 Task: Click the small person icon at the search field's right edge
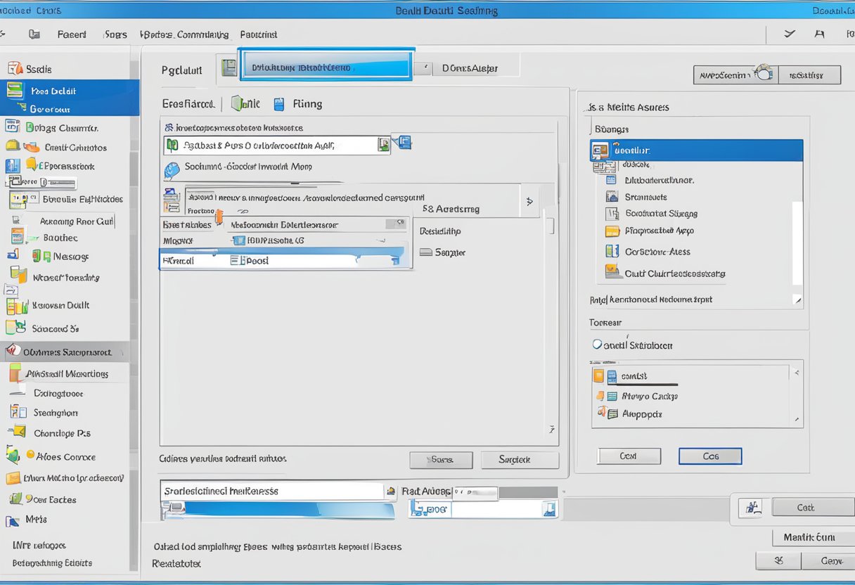click(x=384, y=143)
